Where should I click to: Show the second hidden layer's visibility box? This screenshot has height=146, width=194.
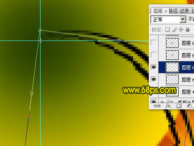point(153,55)
